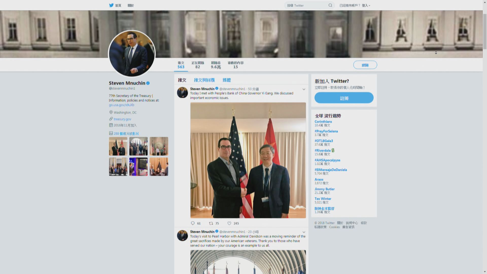The width and height of the screenshot is (487, 274).
Task: Switch to Tweets and replies tab
Action: 204,80
